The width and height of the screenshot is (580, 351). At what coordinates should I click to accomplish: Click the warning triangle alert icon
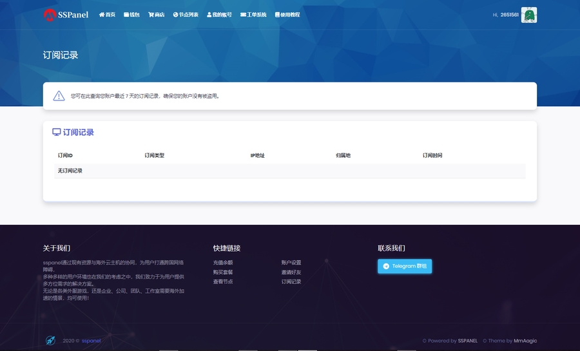click(x=59, y=96)
